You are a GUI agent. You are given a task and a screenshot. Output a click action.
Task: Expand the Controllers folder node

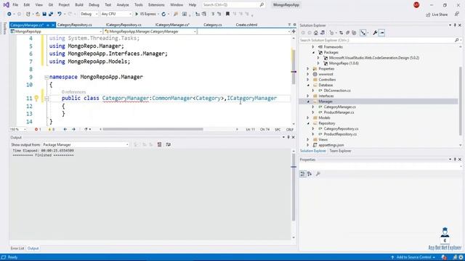[308, 80]
